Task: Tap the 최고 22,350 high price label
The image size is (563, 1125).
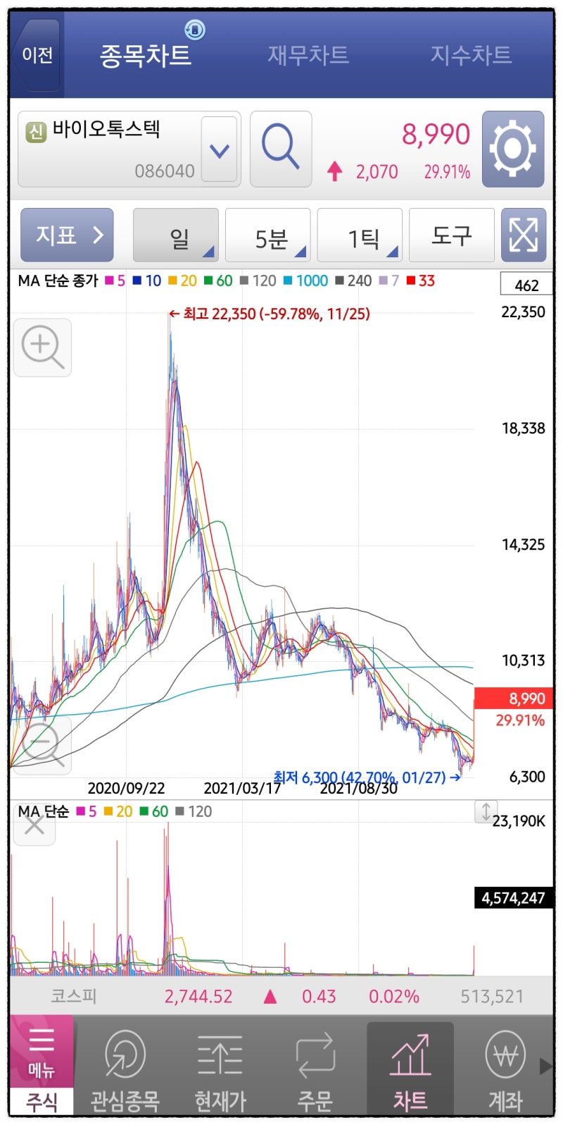Action: point(270,314)
